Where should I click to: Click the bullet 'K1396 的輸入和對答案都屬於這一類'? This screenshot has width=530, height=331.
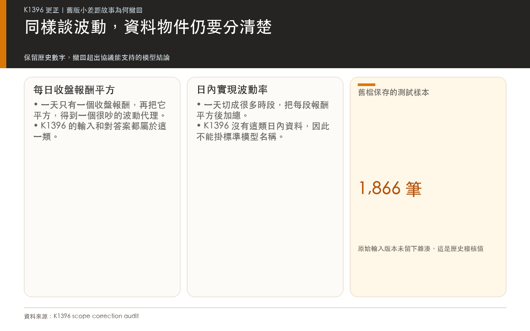(100, 131)
